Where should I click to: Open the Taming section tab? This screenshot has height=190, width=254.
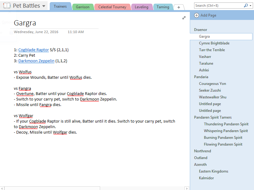pos(163,7)
